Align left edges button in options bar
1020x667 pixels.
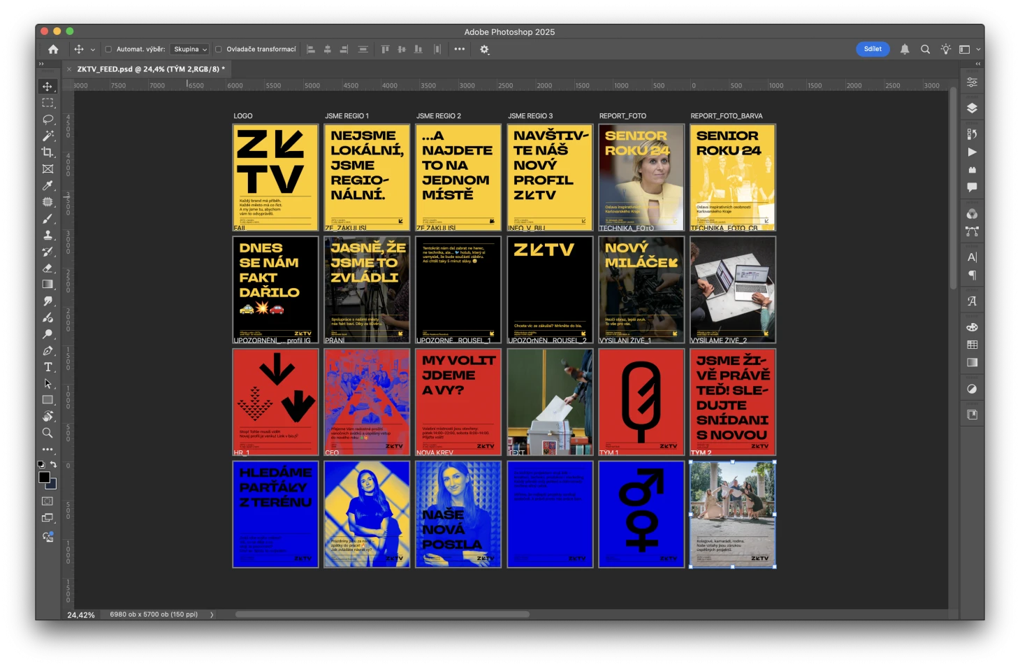pos(311,50)
